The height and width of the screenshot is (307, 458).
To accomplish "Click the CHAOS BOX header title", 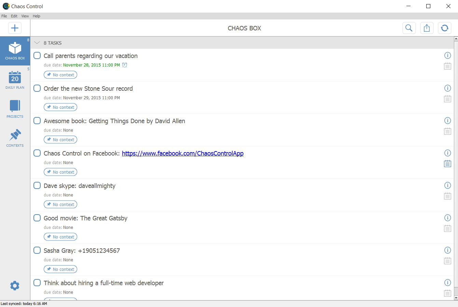I will [244, 28].
